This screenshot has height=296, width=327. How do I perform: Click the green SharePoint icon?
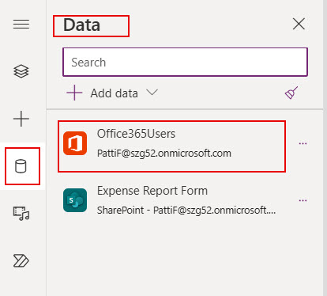tap(75, 200)
